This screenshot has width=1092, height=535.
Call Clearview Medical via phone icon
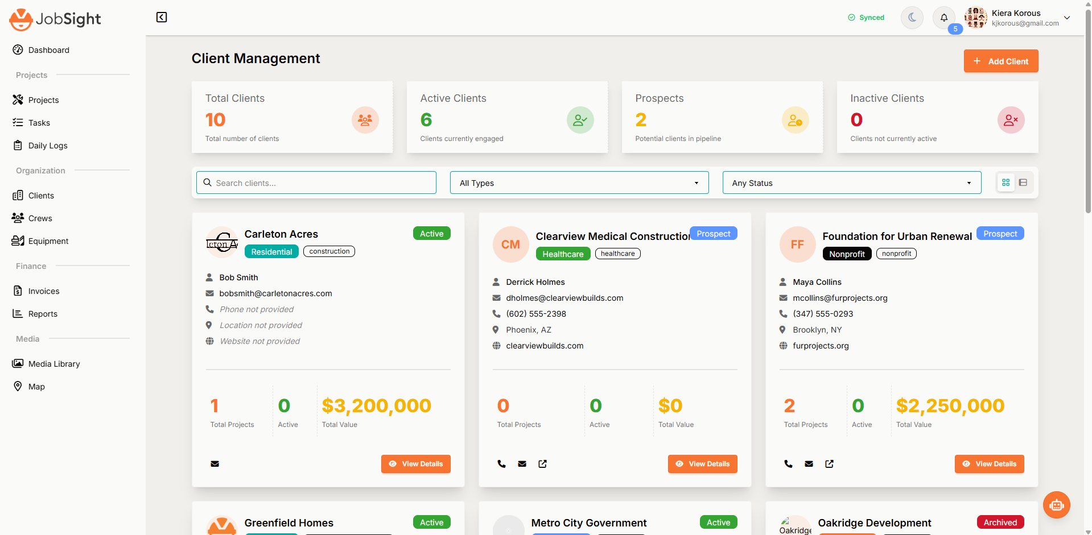501,464
